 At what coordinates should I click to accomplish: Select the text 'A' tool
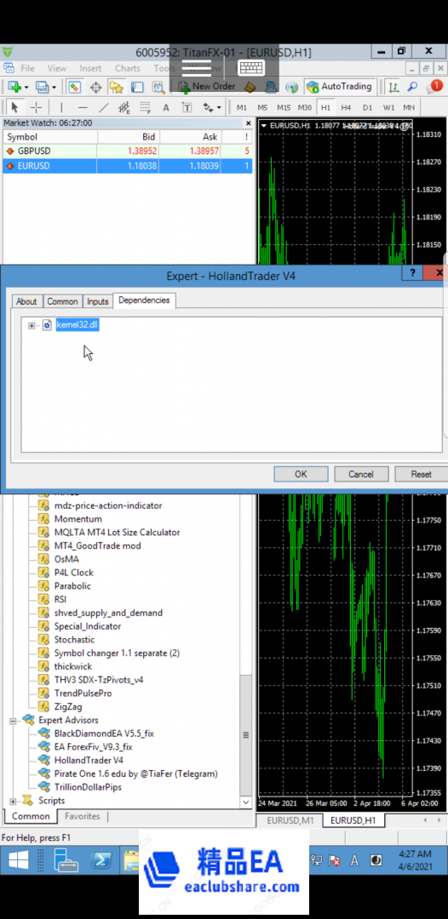(166, 107)
